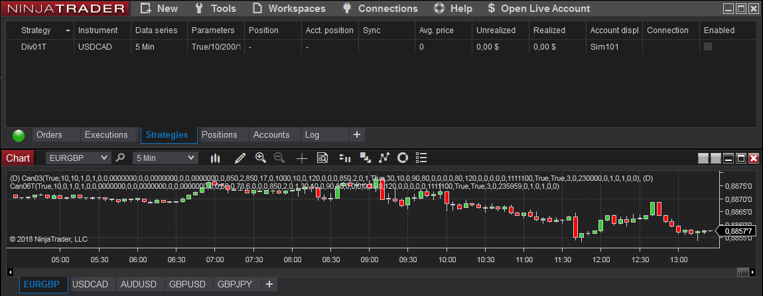Select the Div01T strategy cell

40,47
